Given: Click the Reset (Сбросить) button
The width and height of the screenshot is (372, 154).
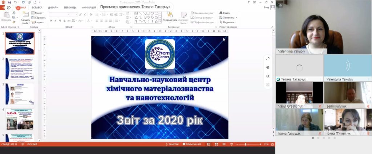Looking at the screenshot, I should pos(39,17).
